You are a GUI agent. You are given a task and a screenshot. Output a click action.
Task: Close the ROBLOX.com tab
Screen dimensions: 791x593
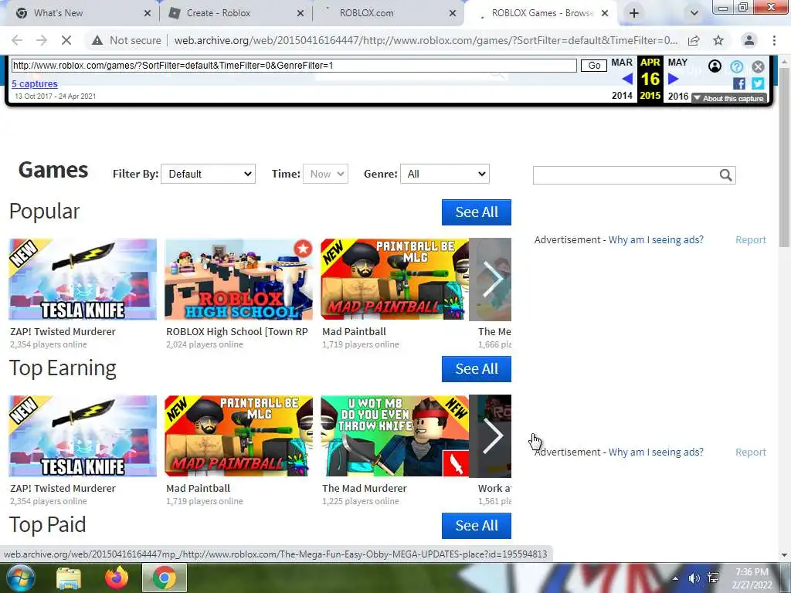[453, 14]
